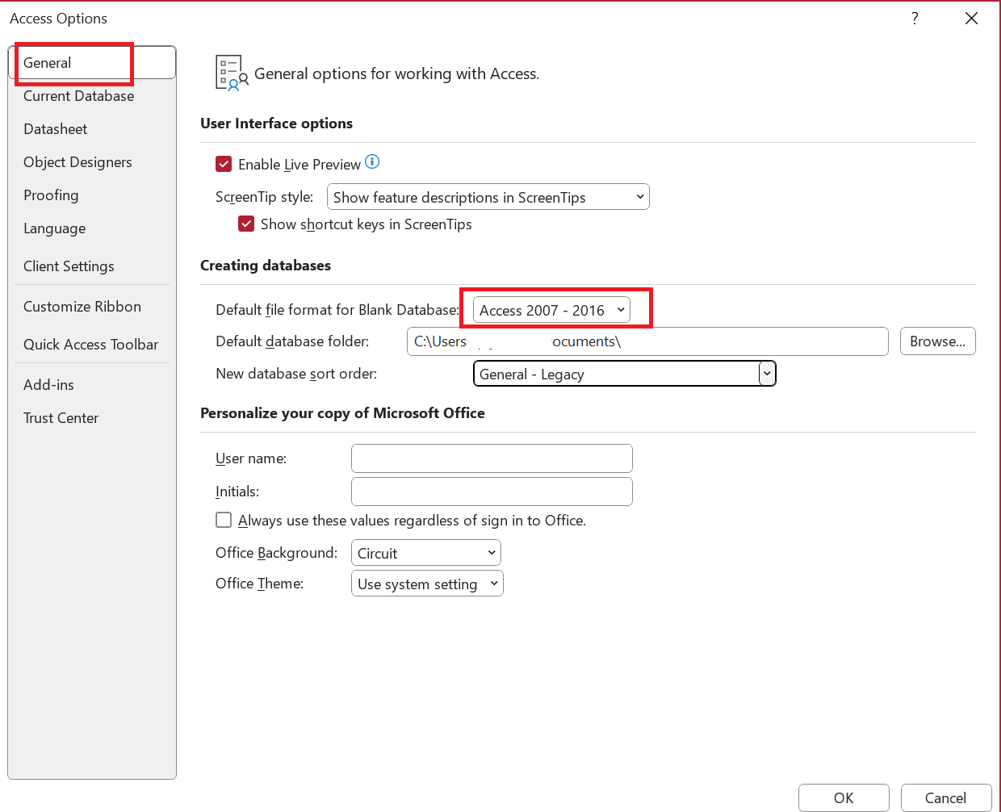
Task: Confirm with the OK button
Action: (x=844, y=797)
